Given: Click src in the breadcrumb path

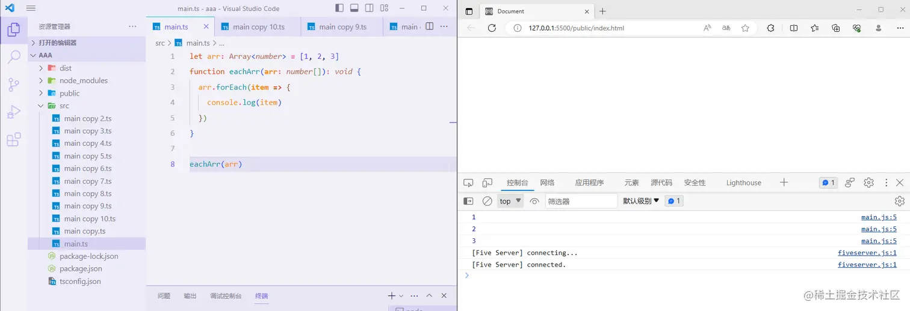Looking at the screenshot, I should click(159, 43).
